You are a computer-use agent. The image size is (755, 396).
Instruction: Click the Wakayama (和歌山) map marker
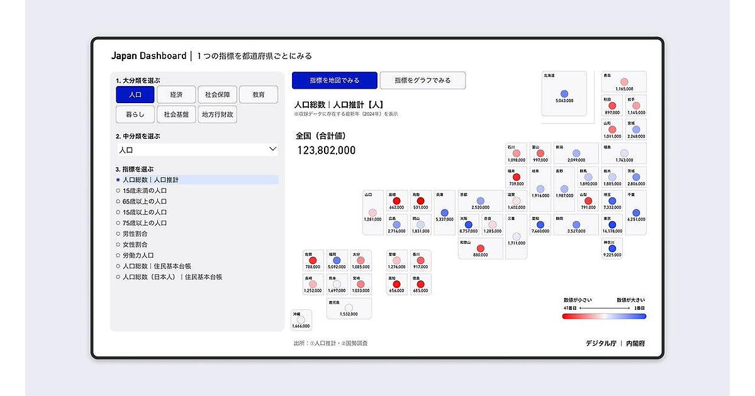(480, 248)
